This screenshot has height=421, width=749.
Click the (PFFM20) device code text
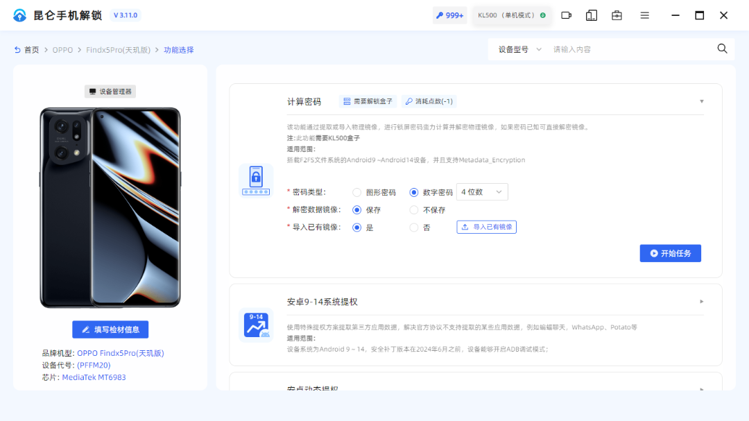[x=94, y=365]
